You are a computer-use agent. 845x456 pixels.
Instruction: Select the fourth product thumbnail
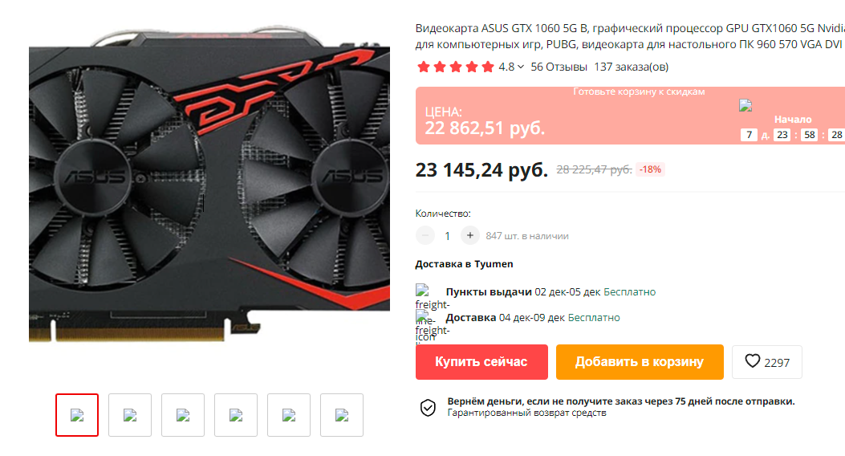pyautogui.click(x=235, y=415)
